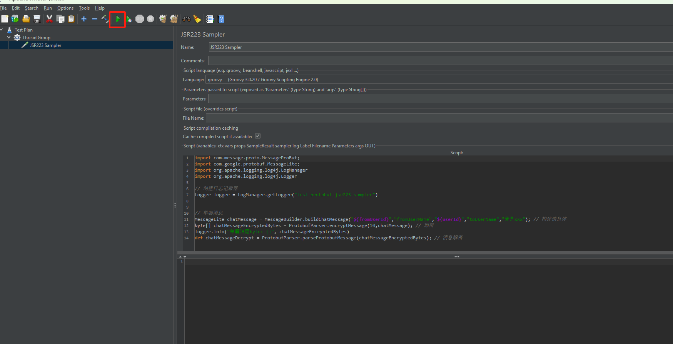This screenshot has width=673, height=344.
Task: Click the Copy icon in toolbar
Action: (60, 19)
